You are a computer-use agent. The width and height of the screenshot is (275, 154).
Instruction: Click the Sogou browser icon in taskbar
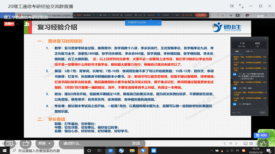click(x=121, y=151)
